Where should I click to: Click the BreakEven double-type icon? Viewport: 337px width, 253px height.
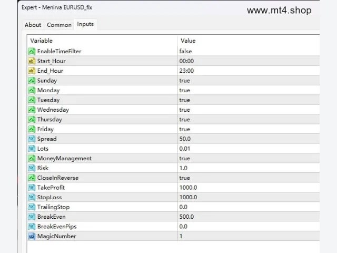click(32, 217)
